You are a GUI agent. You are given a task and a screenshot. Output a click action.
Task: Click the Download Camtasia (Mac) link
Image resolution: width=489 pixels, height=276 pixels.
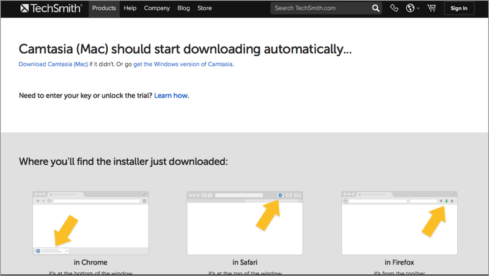[53, 64]
